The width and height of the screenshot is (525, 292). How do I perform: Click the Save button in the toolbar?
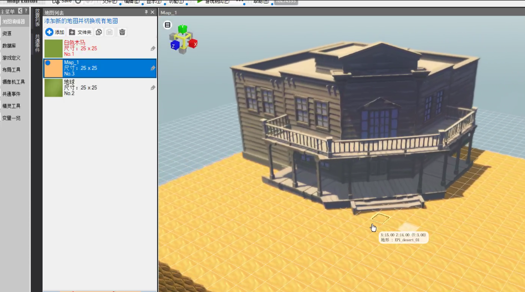pos(62,1)
